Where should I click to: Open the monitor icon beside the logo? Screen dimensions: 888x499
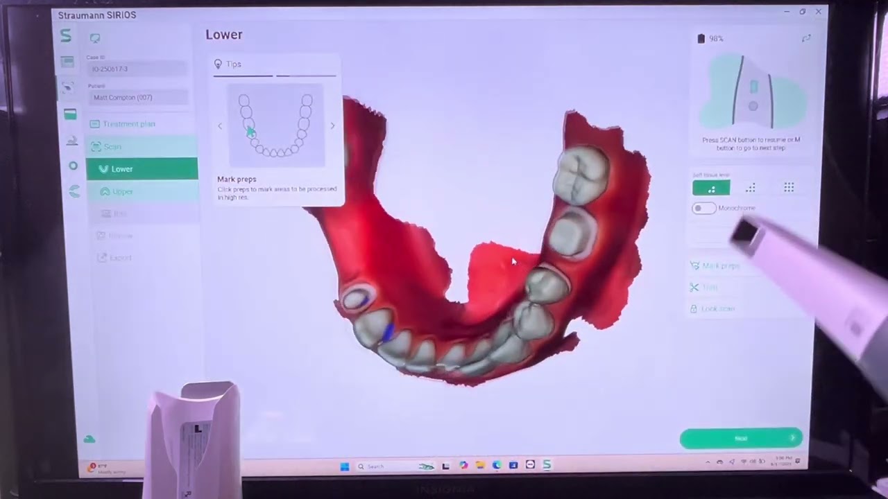(95, 38)
